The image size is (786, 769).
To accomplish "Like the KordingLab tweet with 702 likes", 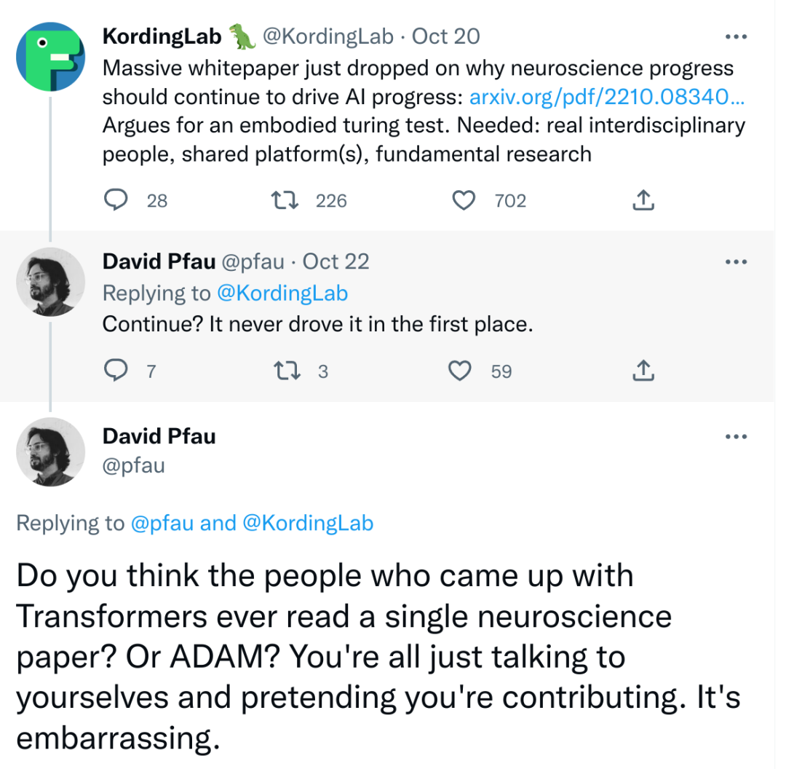I will [464, 200].
